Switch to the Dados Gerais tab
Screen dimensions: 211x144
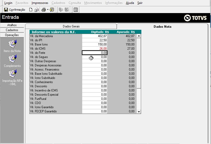[x=71, y=26]
